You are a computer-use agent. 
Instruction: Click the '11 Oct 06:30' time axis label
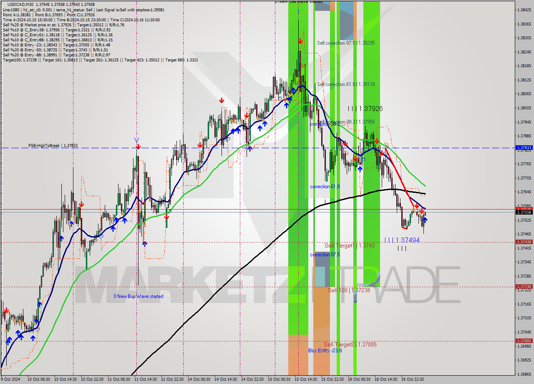tap(119, 379)
